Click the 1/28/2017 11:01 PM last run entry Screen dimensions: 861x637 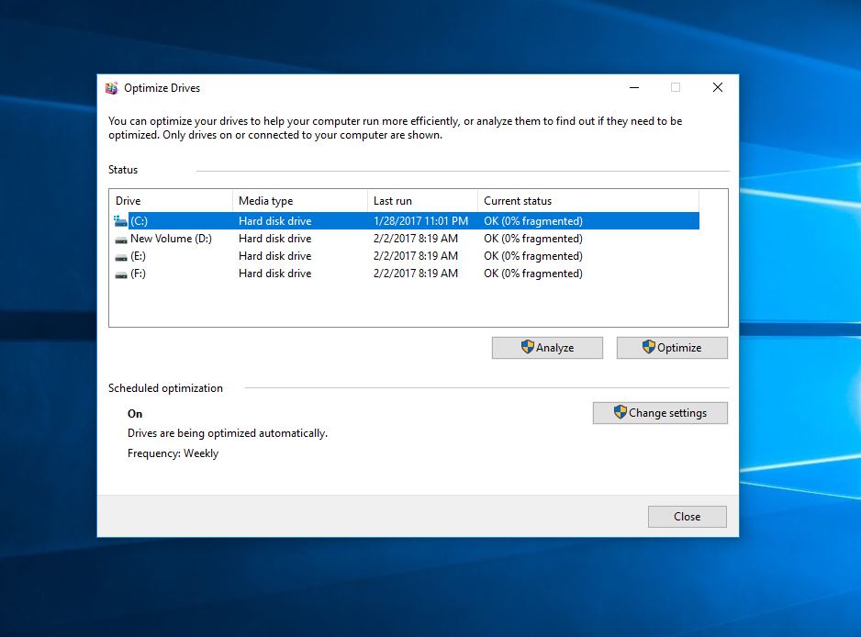pos(420,221)
